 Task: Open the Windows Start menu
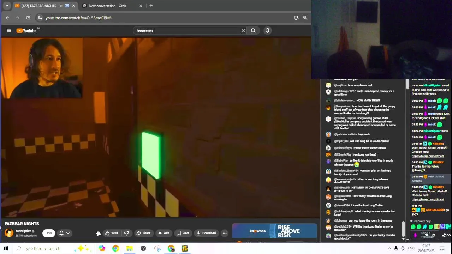click(6, 248)
